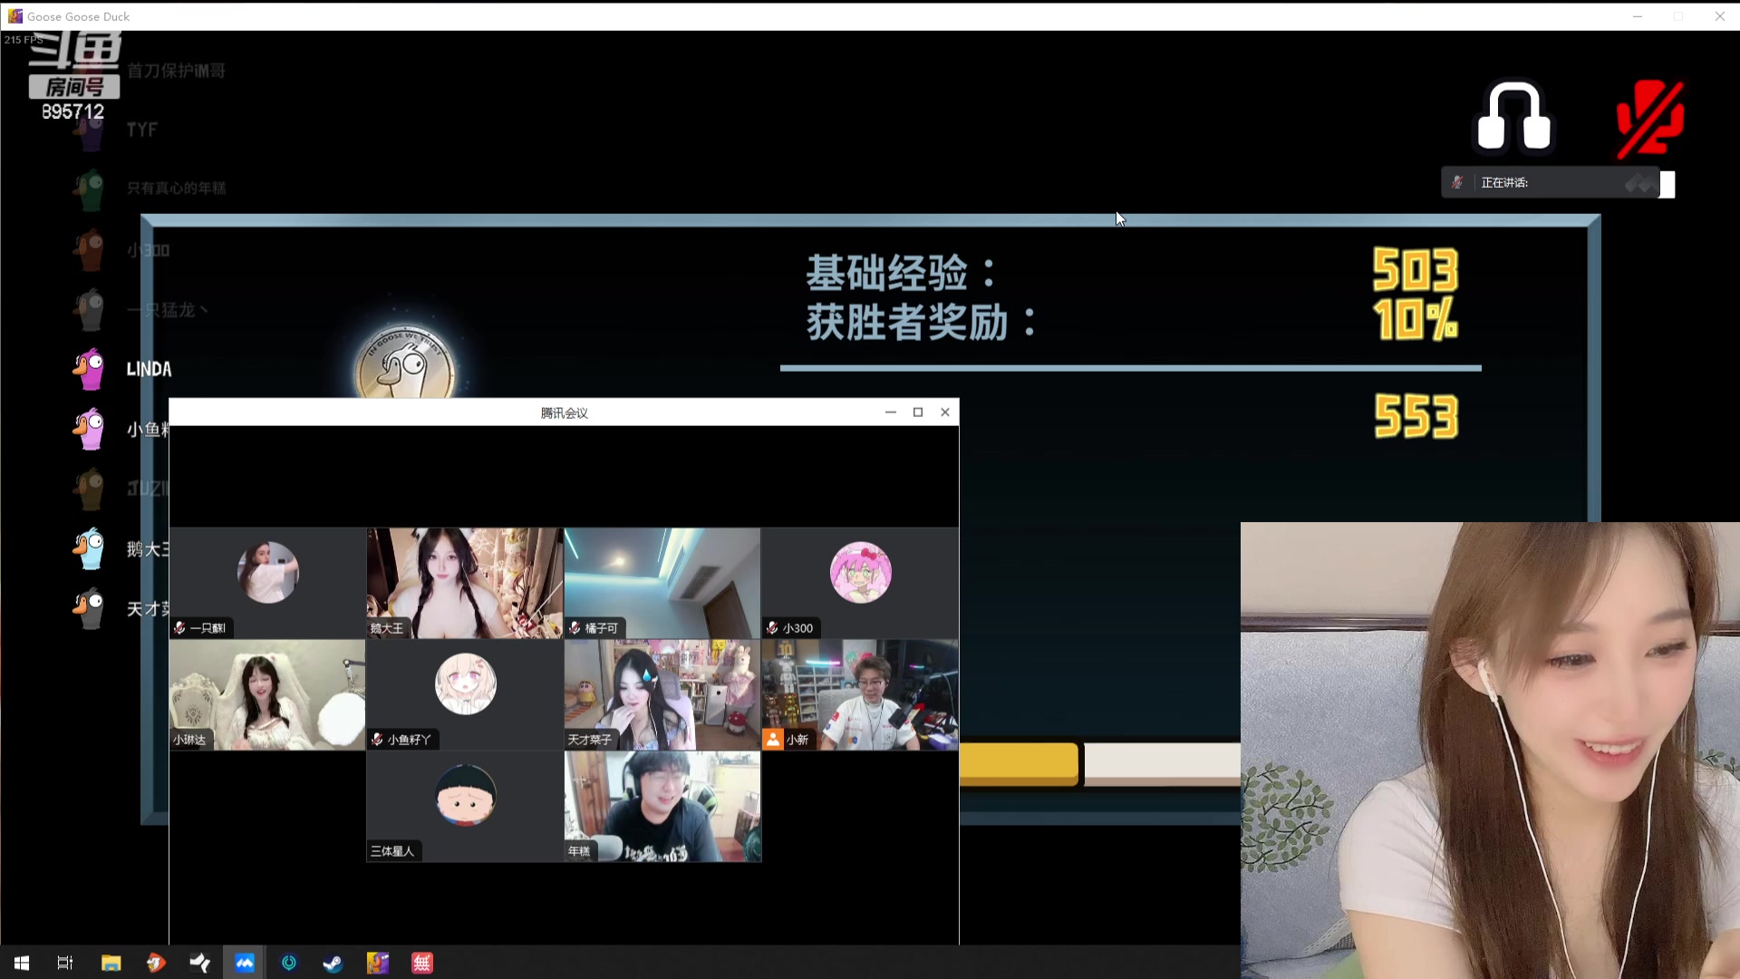1740x979 pixels.
Task: Open File Explorer from the taskbar
Action: (x=111, y=963)
